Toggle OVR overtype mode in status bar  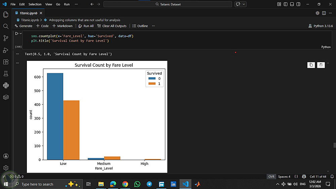[271, 177]
